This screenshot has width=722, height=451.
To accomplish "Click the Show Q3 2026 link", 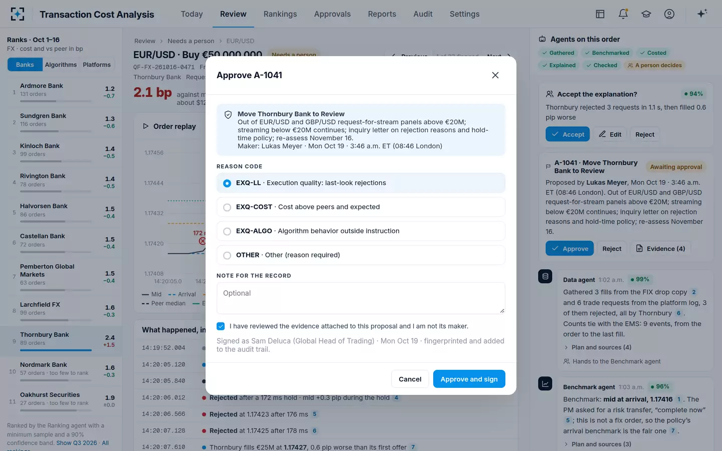I will click(77, 443).
